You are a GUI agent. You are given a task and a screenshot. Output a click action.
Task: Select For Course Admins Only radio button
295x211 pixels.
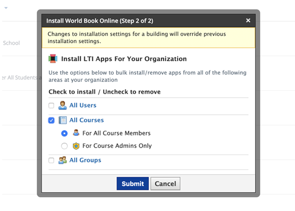64,146
